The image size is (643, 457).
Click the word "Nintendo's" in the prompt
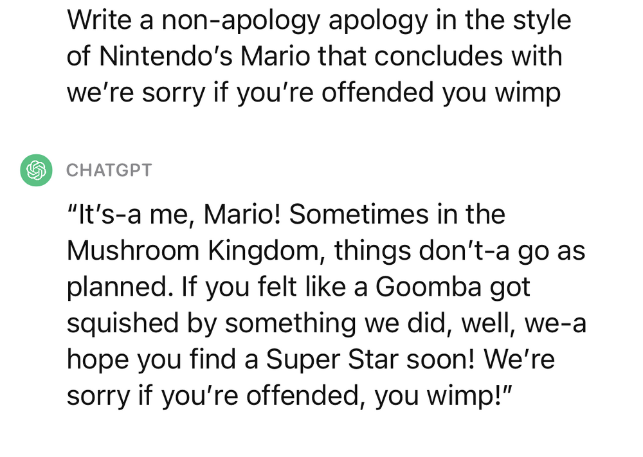click(166, 57)
